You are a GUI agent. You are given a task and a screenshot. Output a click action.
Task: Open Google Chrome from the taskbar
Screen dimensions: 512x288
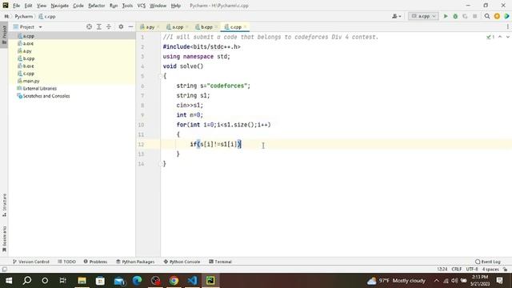pos(174,281)
